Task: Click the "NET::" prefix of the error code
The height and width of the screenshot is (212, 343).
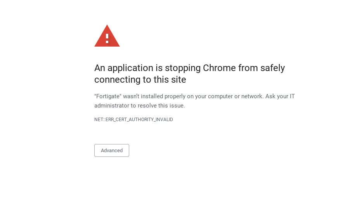Action: (100, 120)
